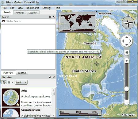The image size is (138, 119).
Task: Click the Global Search input field
Action: [31, 21]
